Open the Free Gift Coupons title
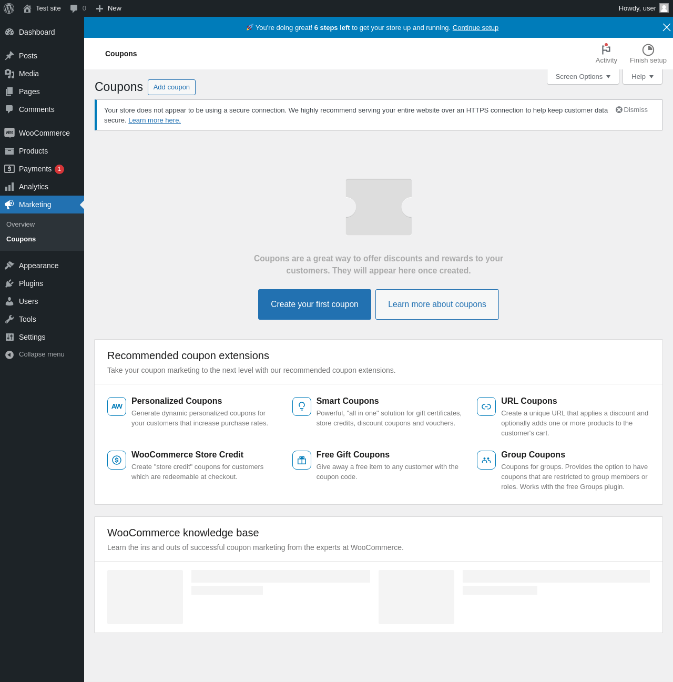The height and width of the screenshot is (682, 673). click(x=353, y=455)
